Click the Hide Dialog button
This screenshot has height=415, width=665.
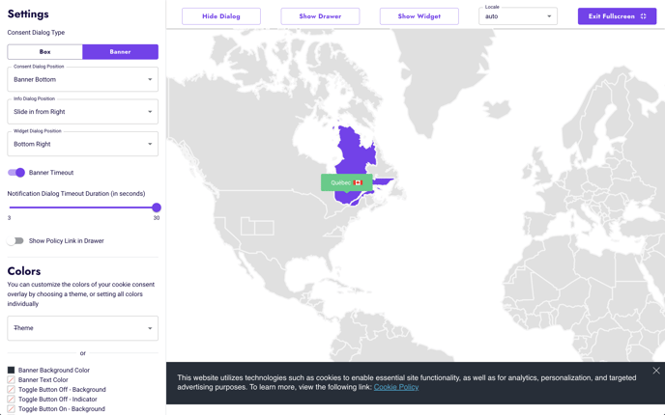pos(221,16)
